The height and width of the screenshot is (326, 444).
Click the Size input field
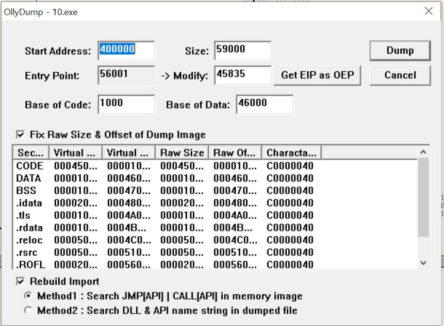point(243,50)
